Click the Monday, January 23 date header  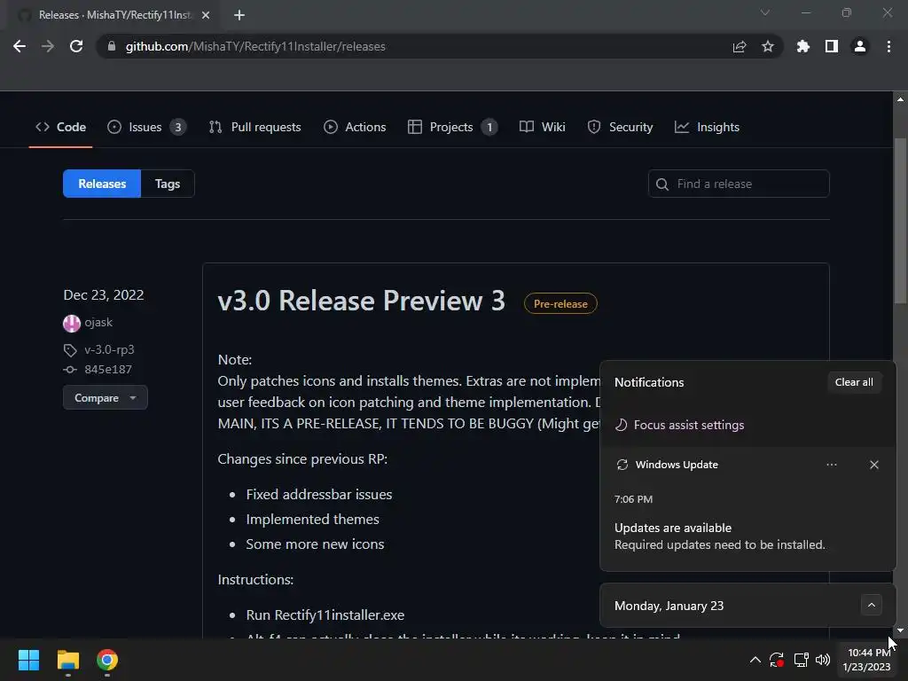point(669,606)
